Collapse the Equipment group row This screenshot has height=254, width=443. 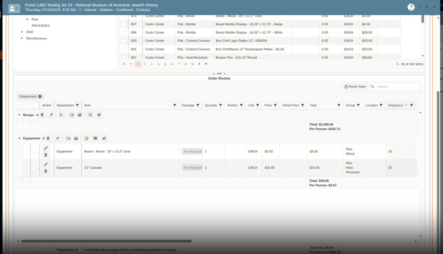(19, 139)
